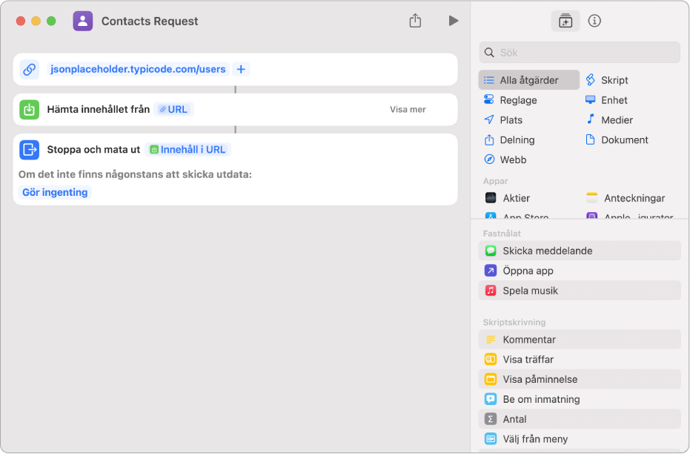Click the yellow minimize window button
The height and width of the screenshot is (454, 690).
[x=36, y=21]
